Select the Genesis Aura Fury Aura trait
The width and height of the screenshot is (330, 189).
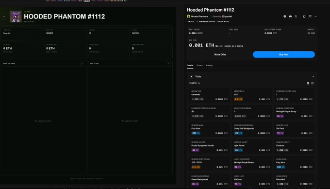(x=210, y=129)
